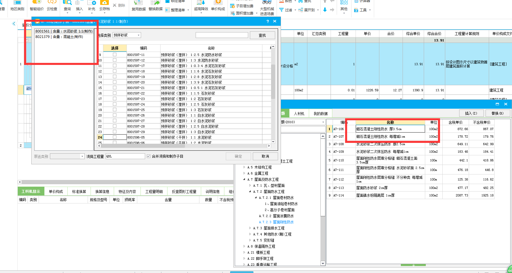
Task: Click the 查找 search button
Action: 262,35
